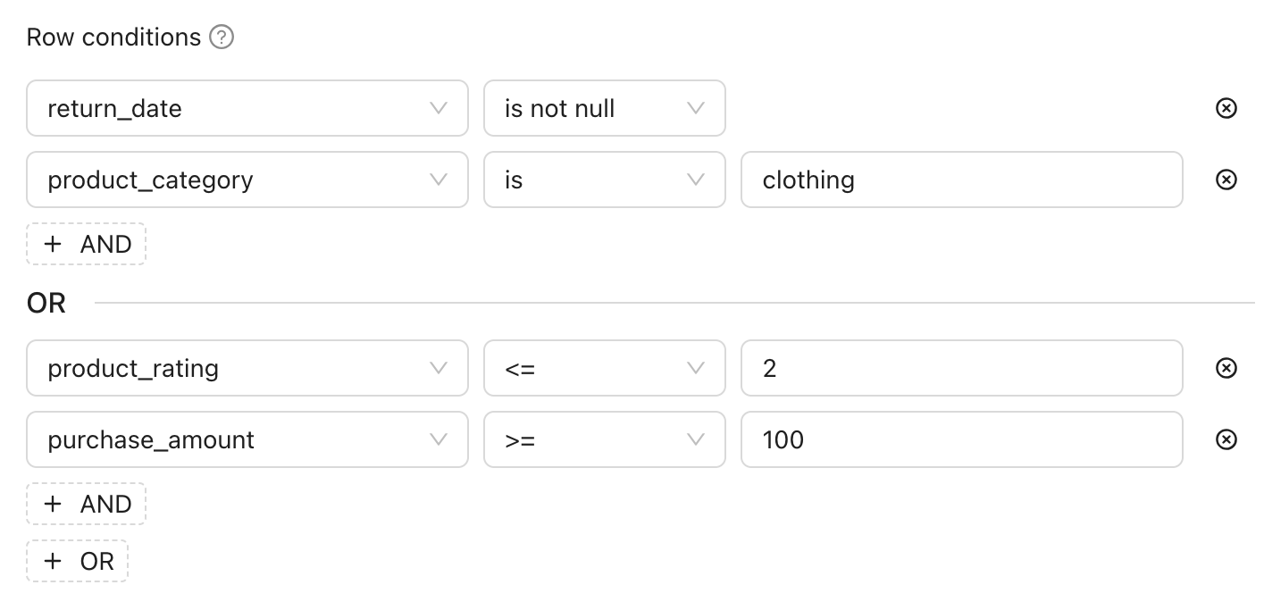Remove the return_date condition
1264x610 pixels.
[x=1225, y=108]
